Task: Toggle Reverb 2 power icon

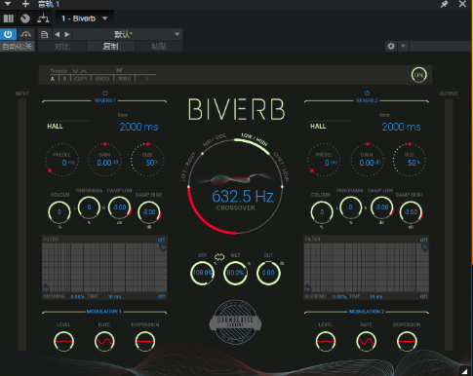Action: tap(367, 94)
